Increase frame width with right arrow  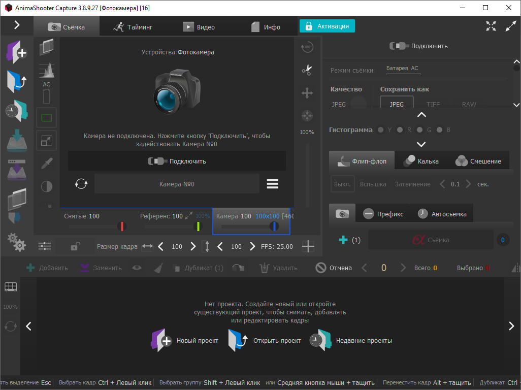pyautogui.click(x=193, y=246)
